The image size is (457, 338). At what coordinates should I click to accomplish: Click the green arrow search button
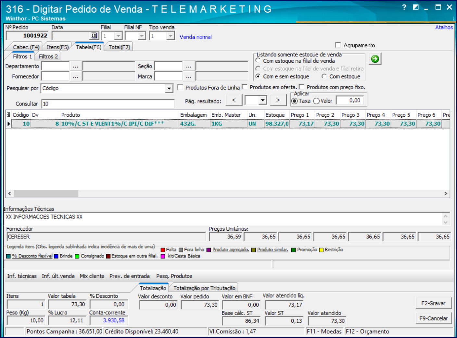point(375,59)
